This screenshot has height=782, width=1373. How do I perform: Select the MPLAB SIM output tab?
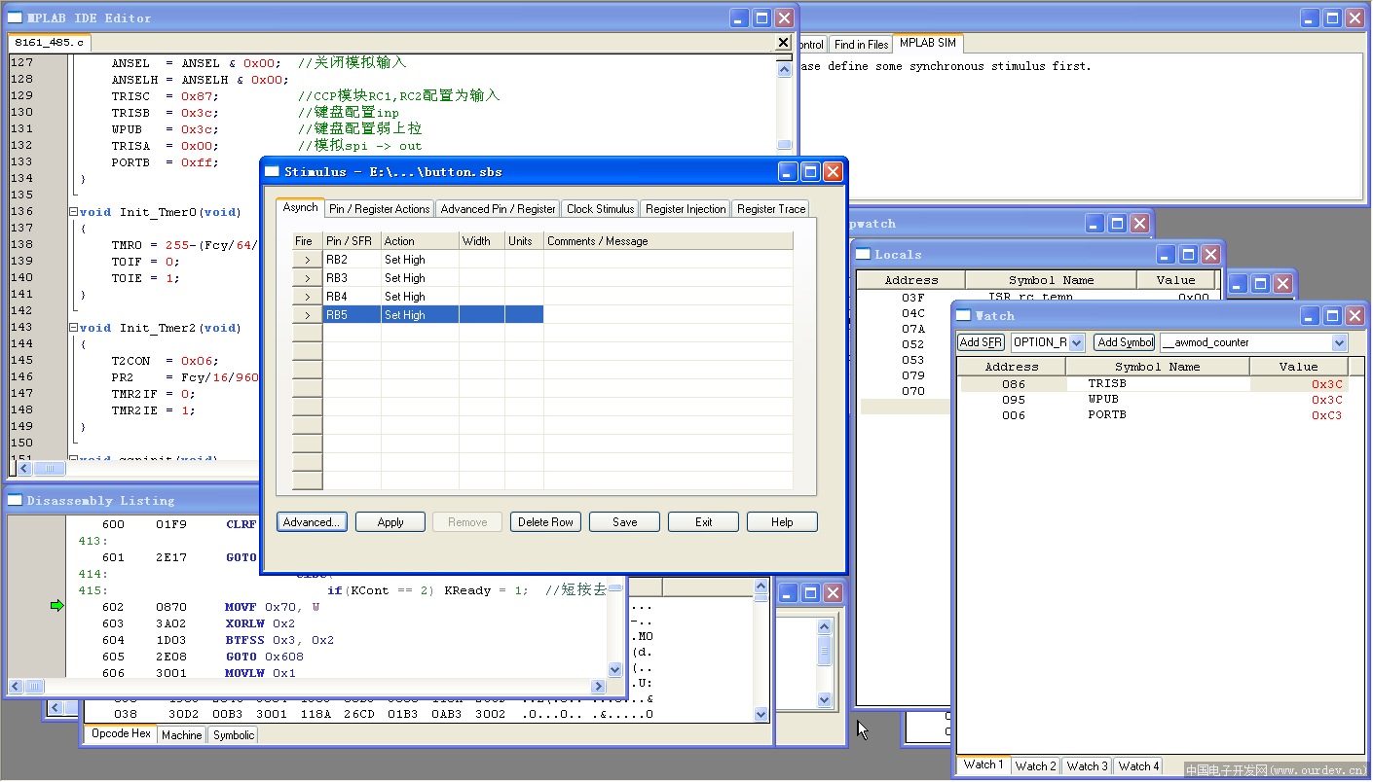coord(928,43)
